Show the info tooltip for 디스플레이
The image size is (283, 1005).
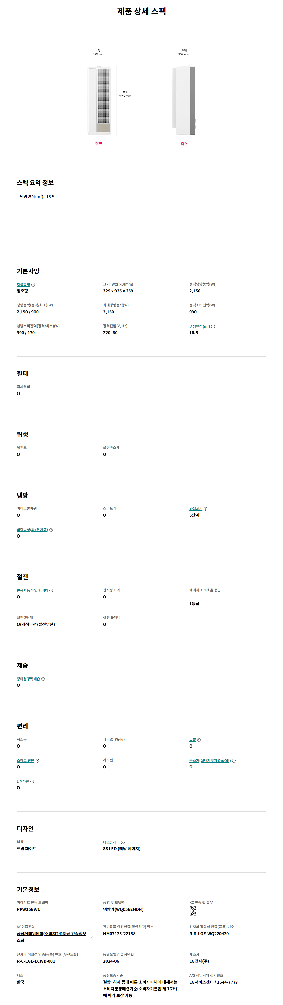click(123, 843)
